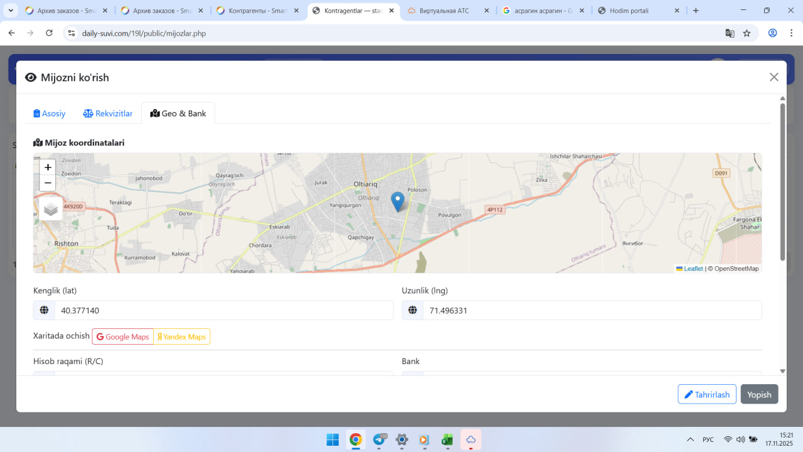Switch to the Hodim portali tab

pyautogui.click(x=639, y=11)
